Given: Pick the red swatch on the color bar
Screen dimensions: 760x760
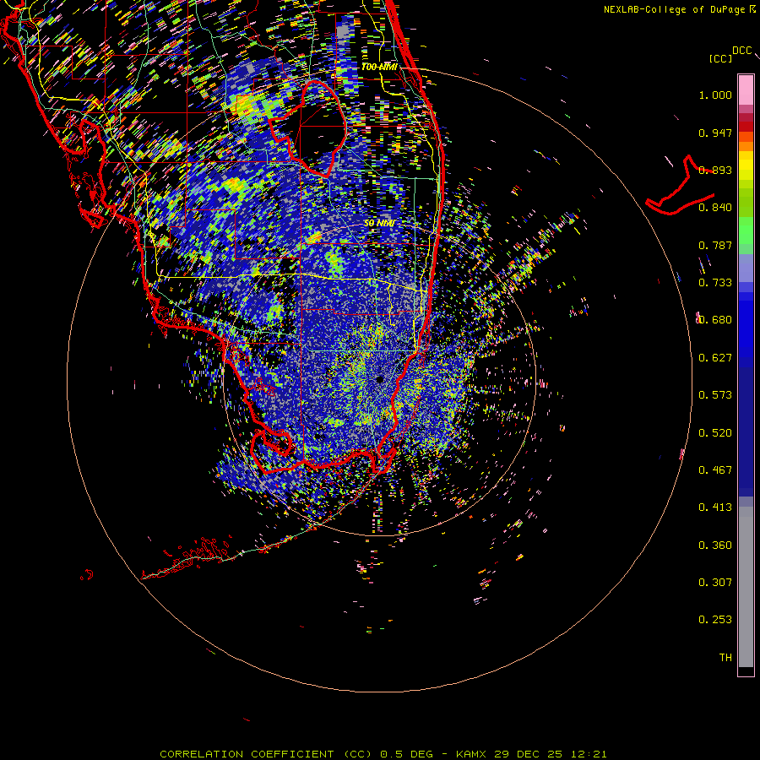Looking at the screenshot, I should (x=746, y=127).
